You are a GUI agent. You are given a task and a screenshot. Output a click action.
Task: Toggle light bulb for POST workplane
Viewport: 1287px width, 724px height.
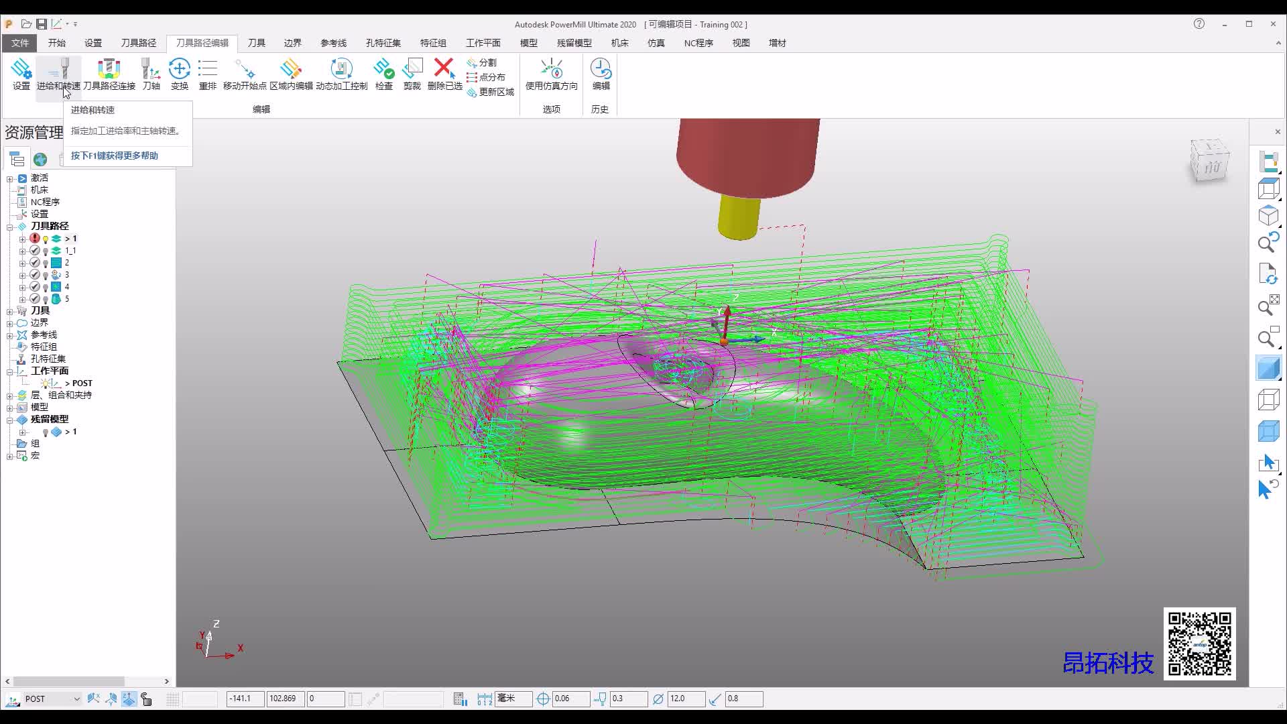46,383
